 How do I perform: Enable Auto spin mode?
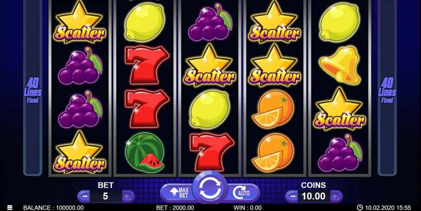[x=241, y=193]
